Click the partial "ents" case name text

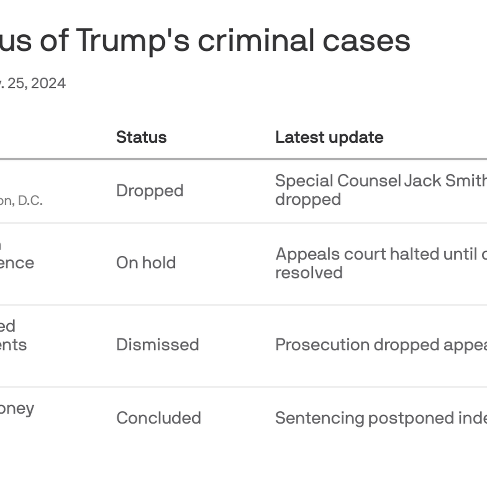13,345
